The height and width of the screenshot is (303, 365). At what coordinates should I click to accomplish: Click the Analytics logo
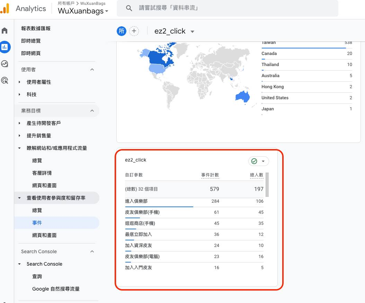click(x=5, y=9)
